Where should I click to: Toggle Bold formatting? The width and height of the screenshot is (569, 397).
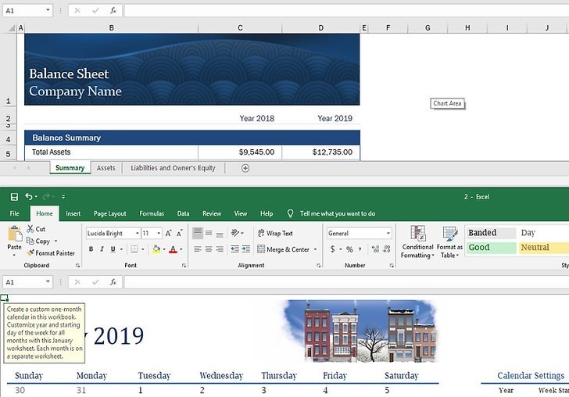91,249
